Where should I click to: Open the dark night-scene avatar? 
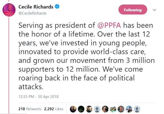[81, 109]
